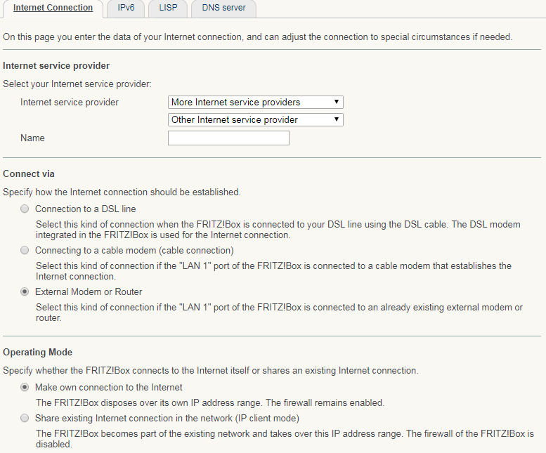Select the Internet Connection tab
The image size is (546, 453).
point(53,8)
